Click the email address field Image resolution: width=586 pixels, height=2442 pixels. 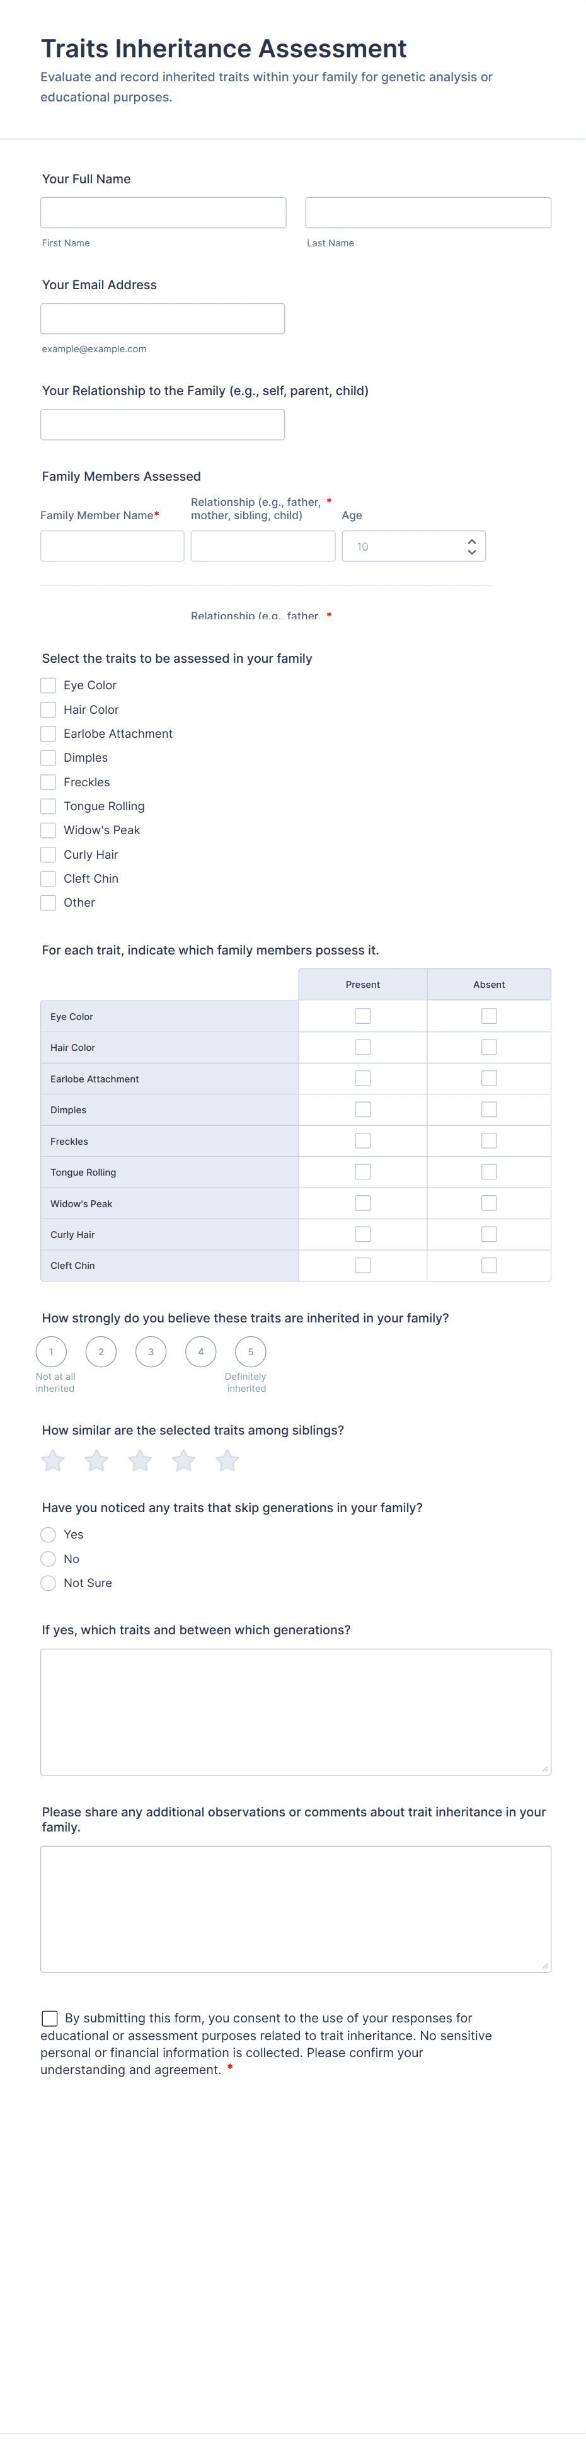click(x=162, y=318)
